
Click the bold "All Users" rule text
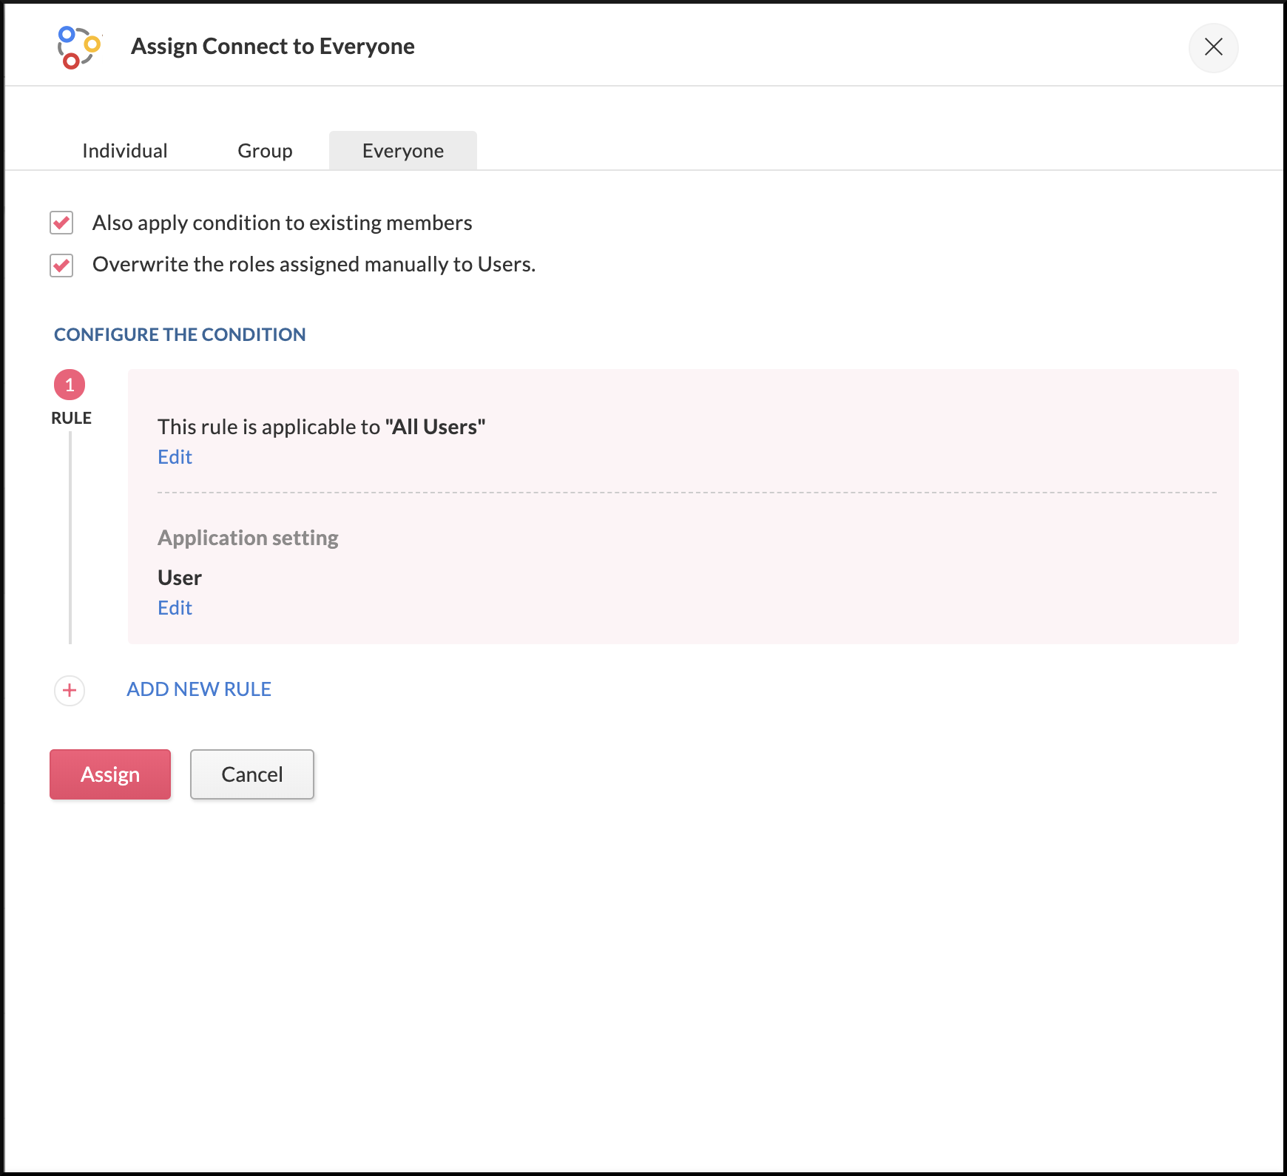click(x=435, y=427)
